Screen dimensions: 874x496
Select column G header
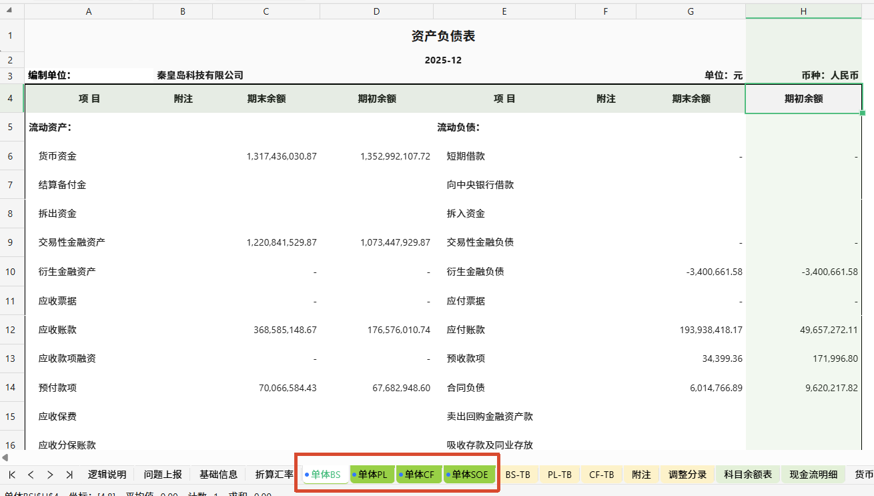pos(691,11)
